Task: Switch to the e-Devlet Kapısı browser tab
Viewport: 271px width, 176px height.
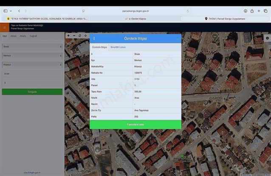Action: tap(135, 19)
